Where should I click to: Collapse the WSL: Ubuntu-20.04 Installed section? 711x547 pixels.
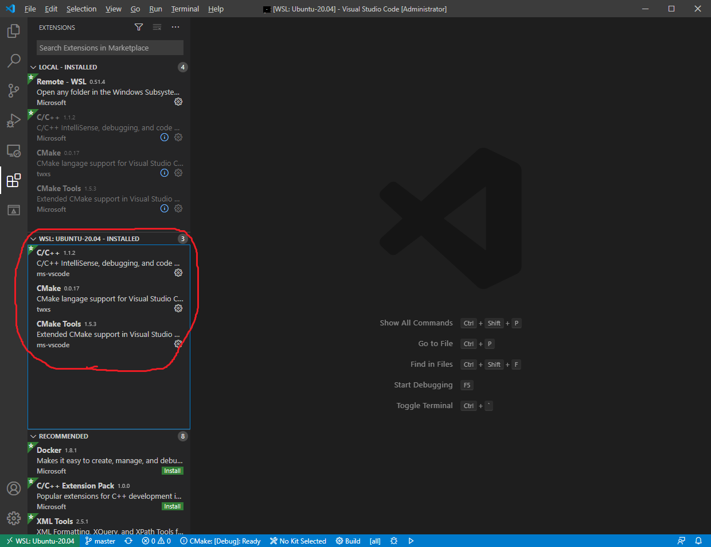33,239
